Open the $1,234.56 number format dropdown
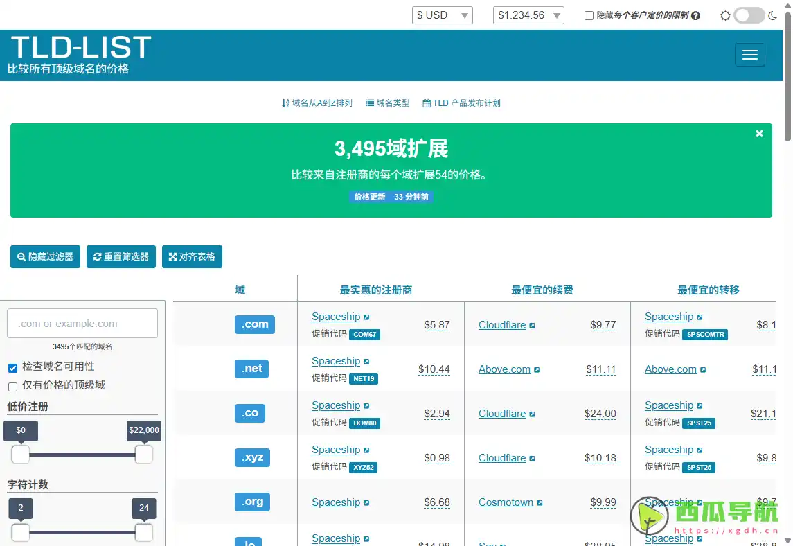This screenshot has width=793, height=546. [528, 15]
